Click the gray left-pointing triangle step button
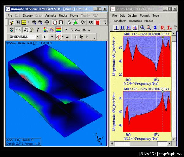The width and height of the screenshot is (184, 157). point(75,37)
